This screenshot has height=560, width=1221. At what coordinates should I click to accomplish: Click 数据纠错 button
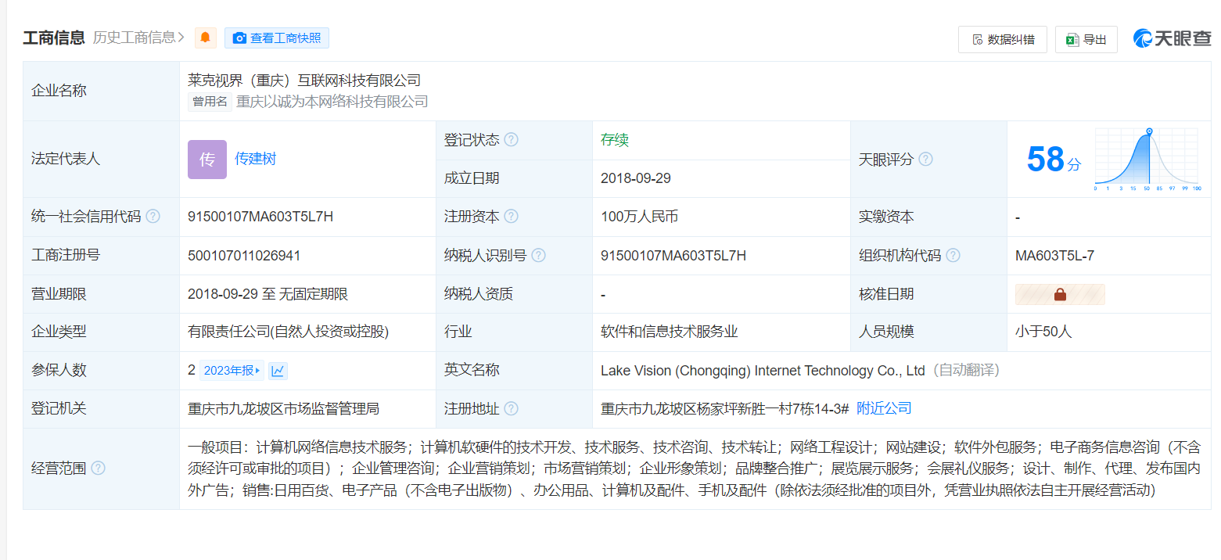pos(1003,40)
